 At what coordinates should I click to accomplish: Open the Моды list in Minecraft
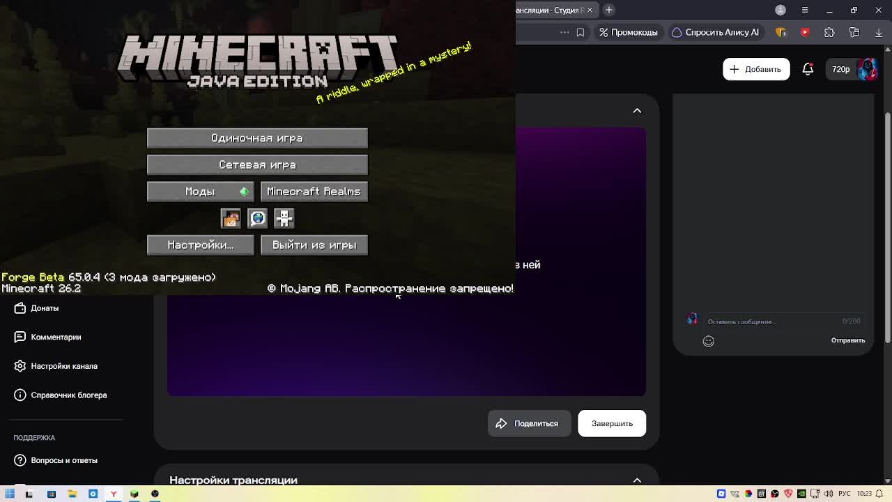[201, 191]
